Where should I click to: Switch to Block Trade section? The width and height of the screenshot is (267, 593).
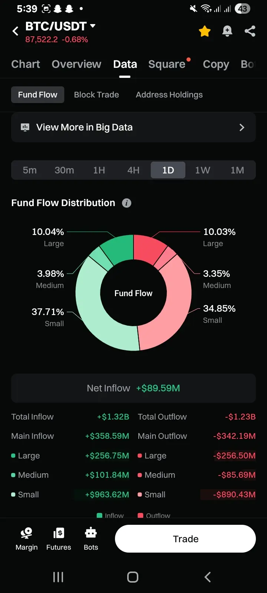(96, 95)
